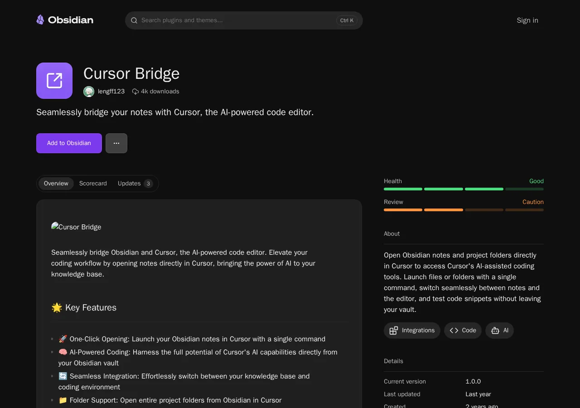Click Add to Obsidian button
580x408 pixels.
(69, 143)
